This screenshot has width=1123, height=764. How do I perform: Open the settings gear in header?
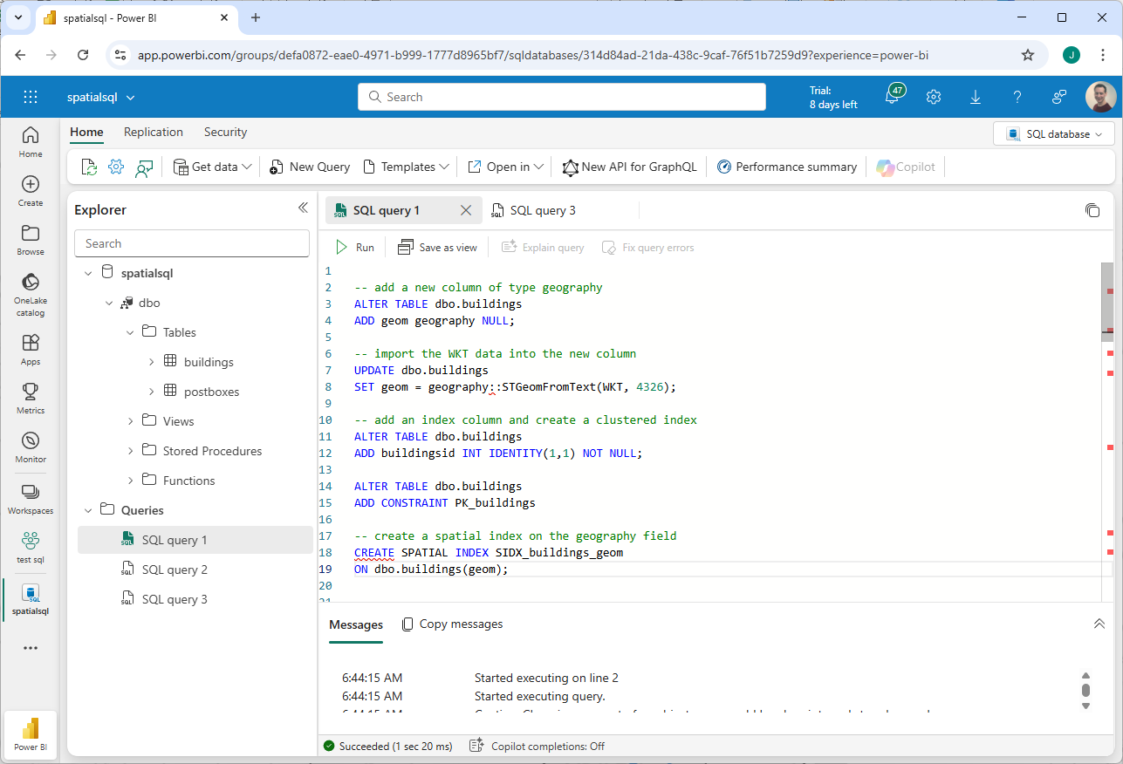934,97
